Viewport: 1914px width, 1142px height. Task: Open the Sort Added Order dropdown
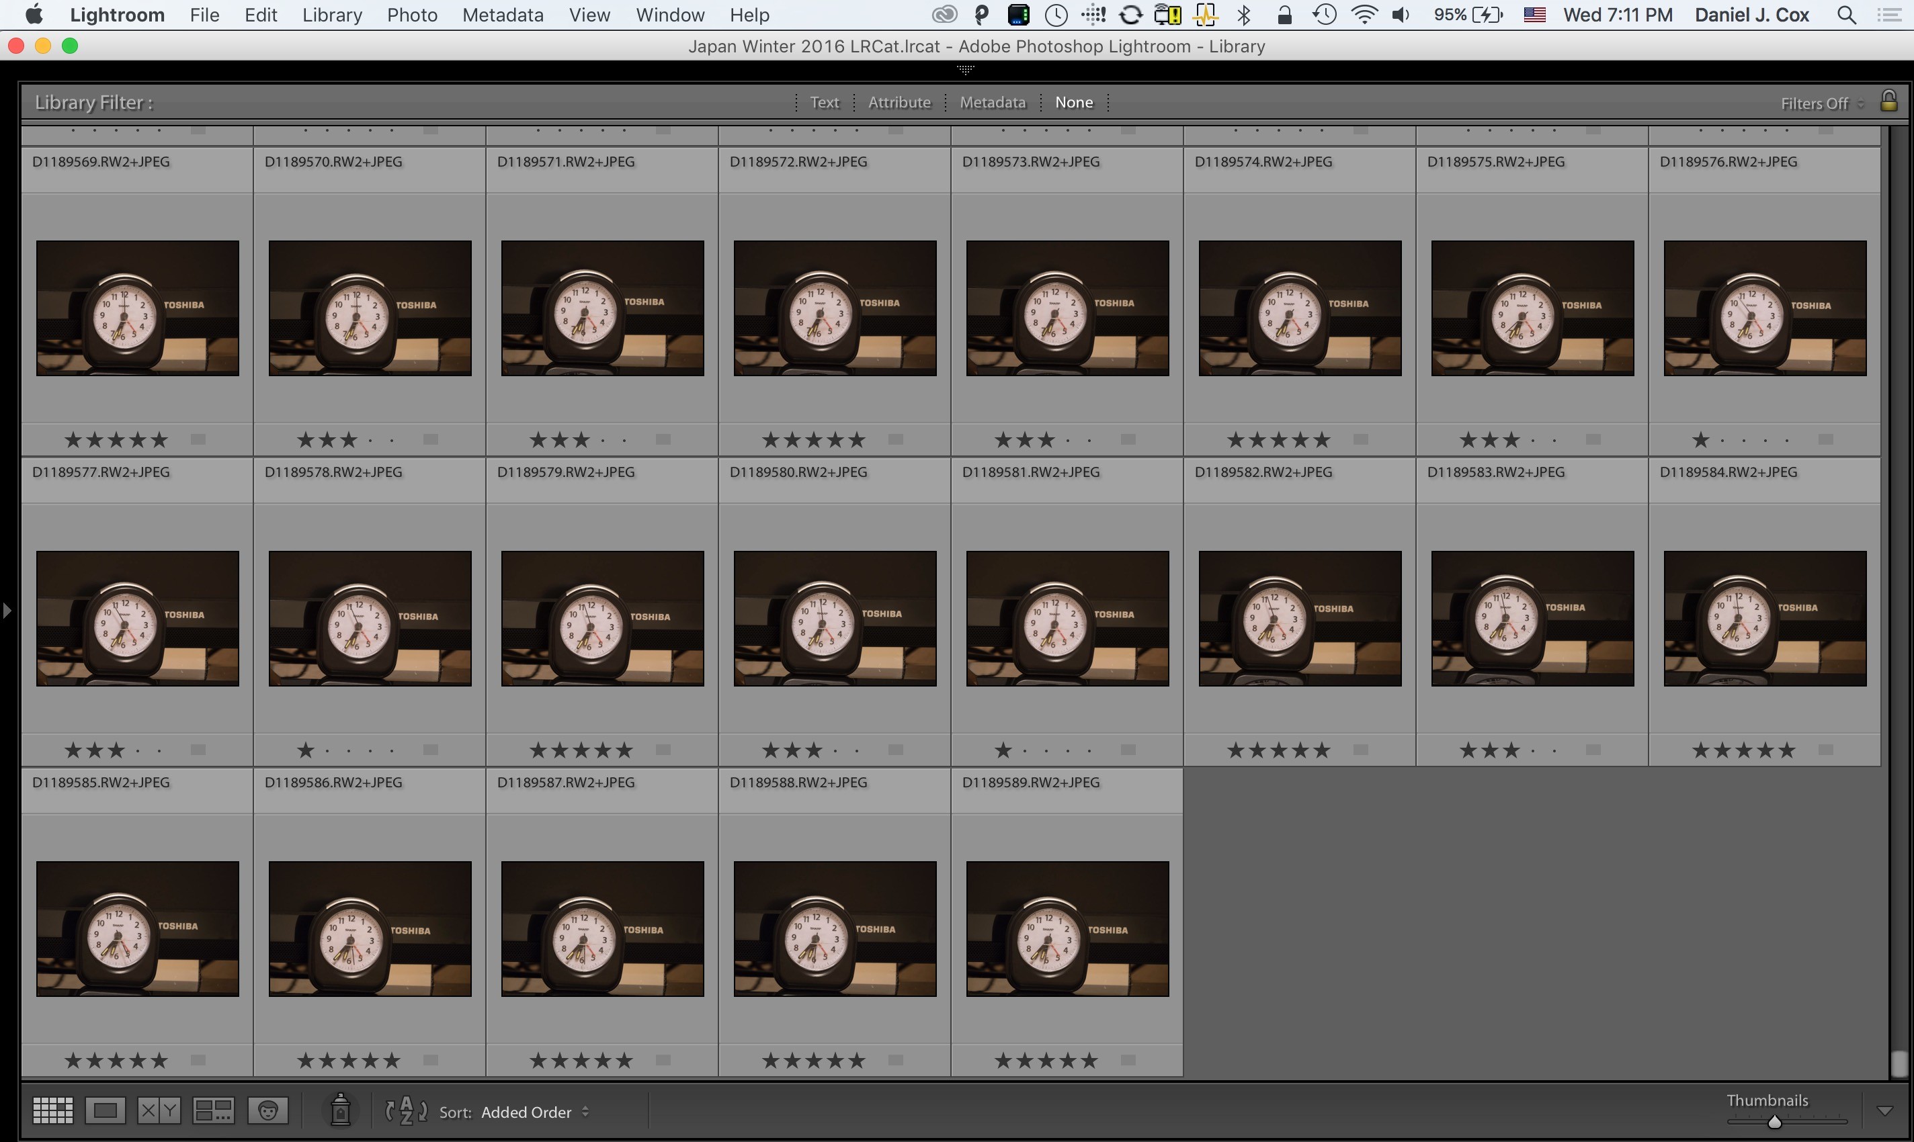(534, 1112)
